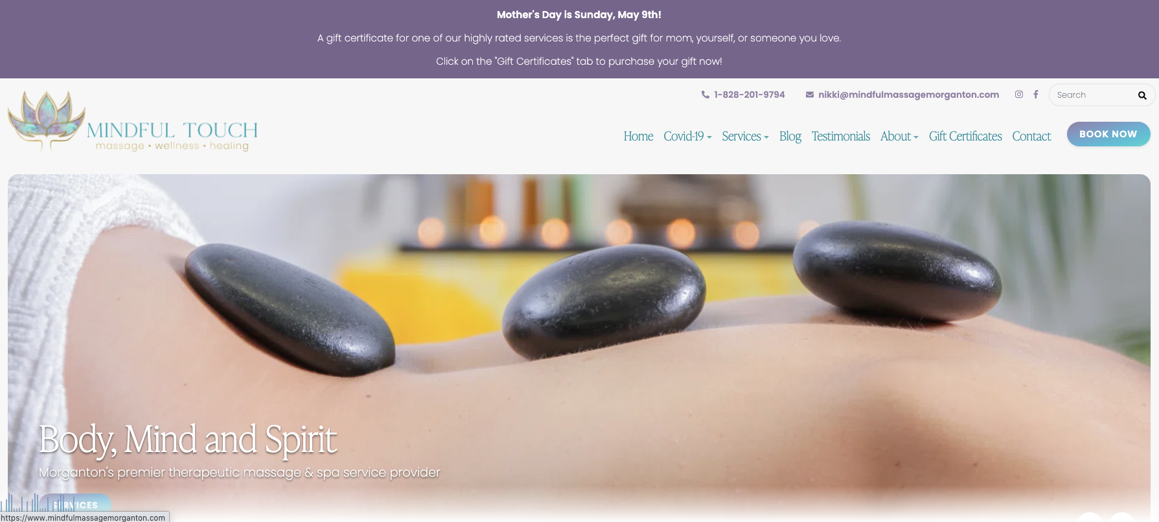Expand the About dropdown menu

click(899, 137)
